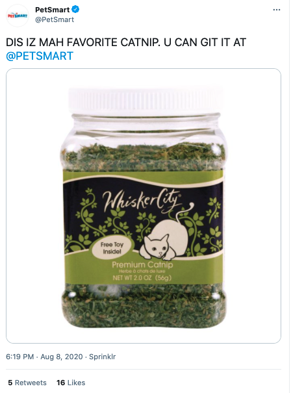View the list of 5 Retweets
This screenshot has width=291, height=393.
[x=27, y=383]
